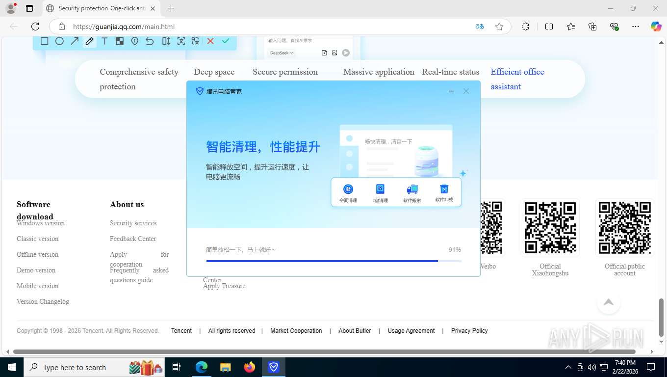
Task: Select the Secure permission tab
Action: click(x=285, y=72)
